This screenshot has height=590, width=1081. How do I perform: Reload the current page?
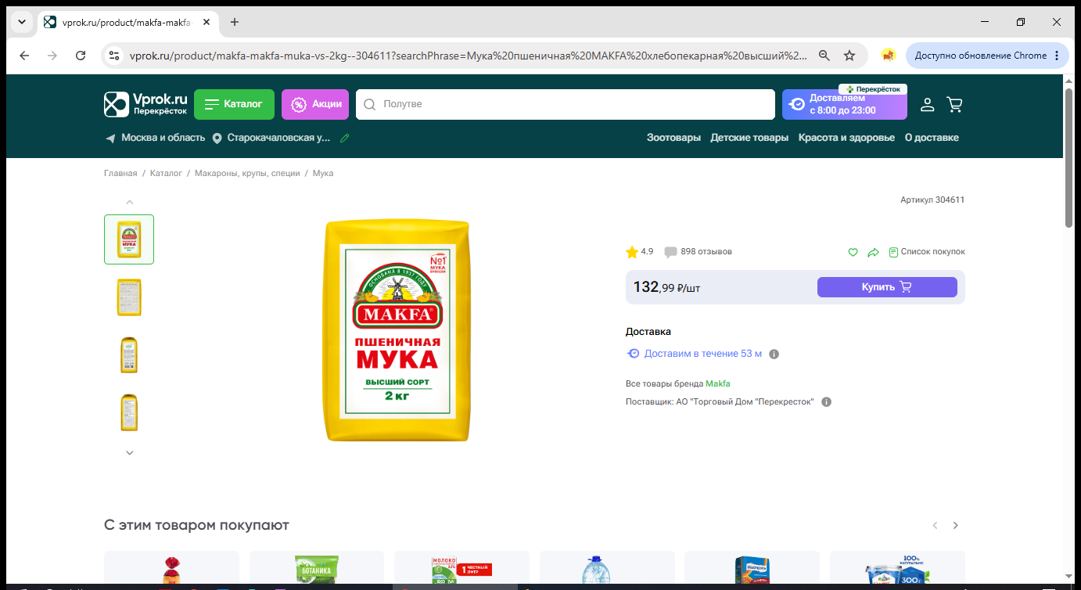click(81, 56)
